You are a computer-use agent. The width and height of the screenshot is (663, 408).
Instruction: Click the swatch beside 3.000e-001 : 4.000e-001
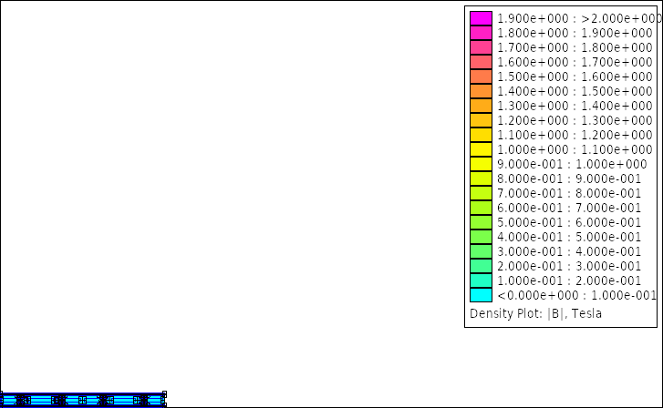[481, 251]
